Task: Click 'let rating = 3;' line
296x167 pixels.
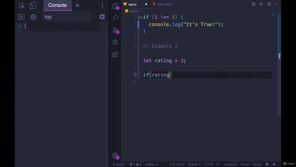Action: (x=165, y=61)
